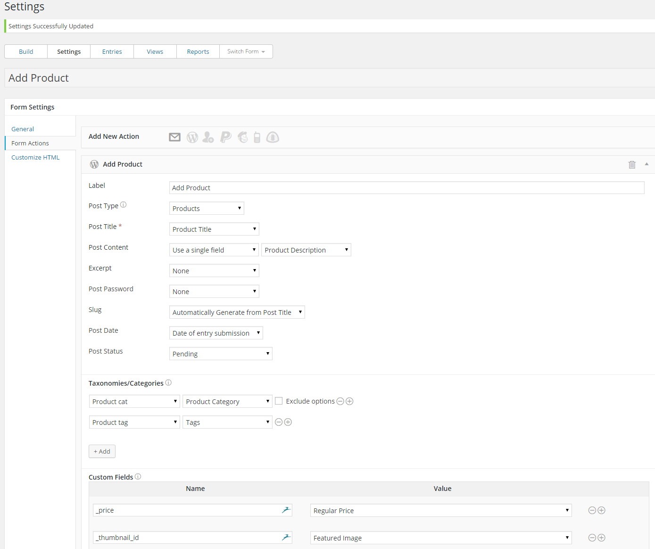This screenshot has width=655, height=549.
Task: Collapse the Add Product action panel
Action: (x=647, y=164)
